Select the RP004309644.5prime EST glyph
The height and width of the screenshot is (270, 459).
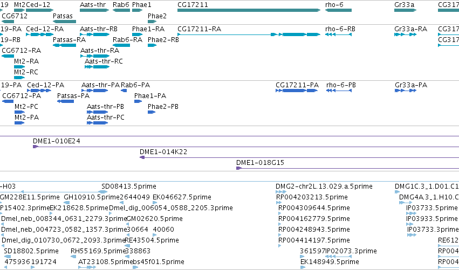point(280,213)
